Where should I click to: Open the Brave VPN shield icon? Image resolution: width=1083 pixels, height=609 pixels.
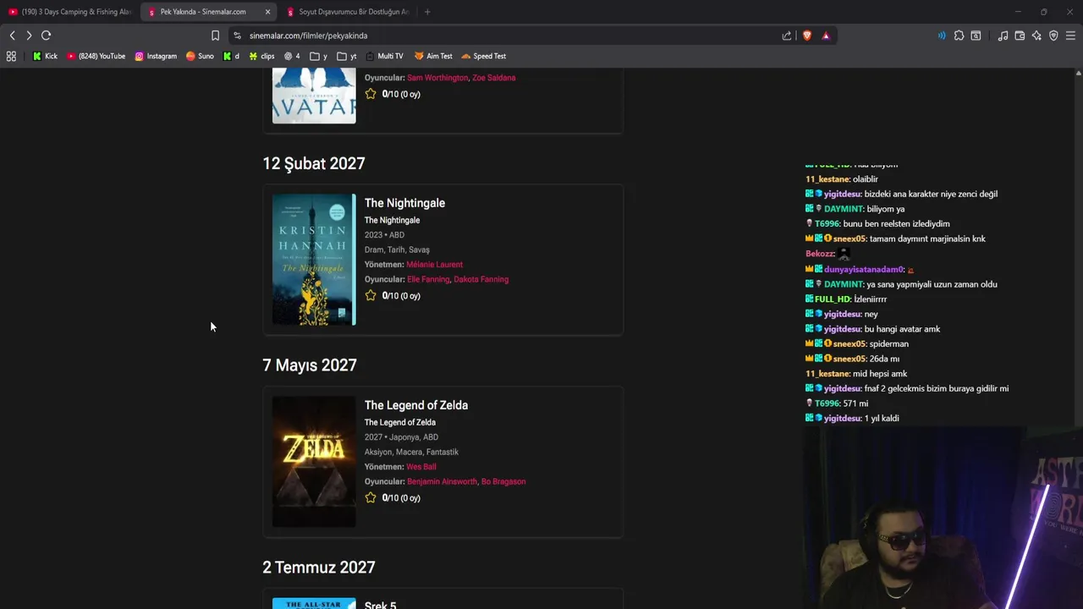pos(1053,36)
